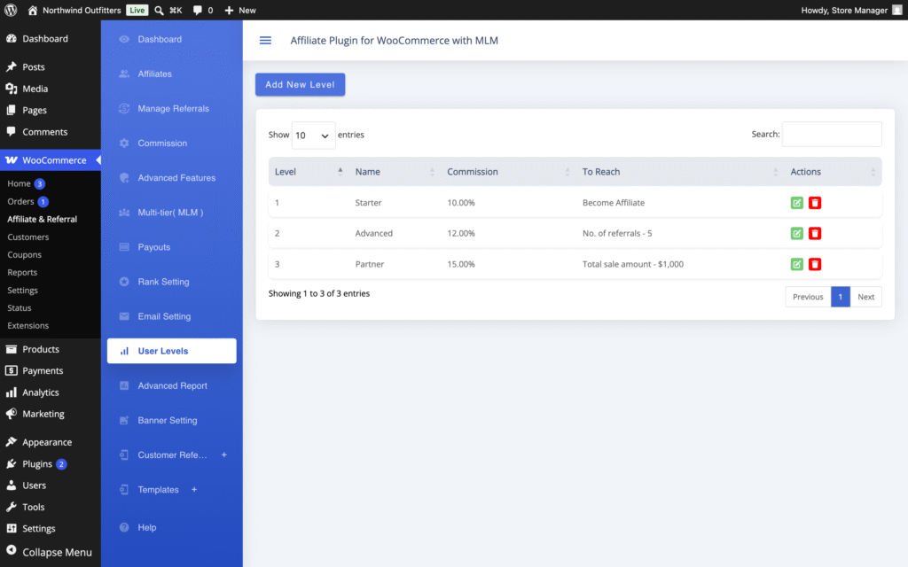Click the Next pagination button
Image resolution: width=908 pixels, height=567 pixels.
[865, 297]
